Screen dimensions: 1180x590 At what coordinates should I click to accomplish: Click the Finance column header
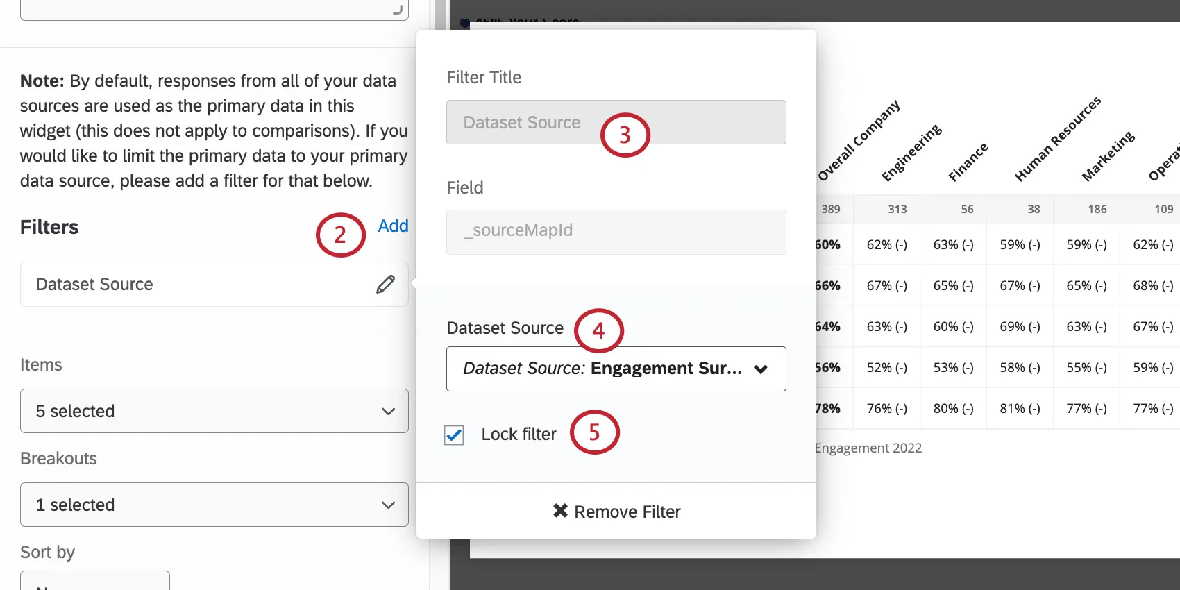968,162
